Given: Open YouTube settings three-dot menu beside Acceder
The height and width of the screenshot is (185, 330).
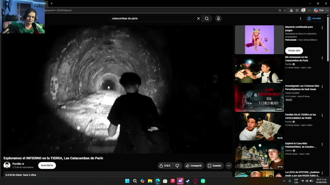Looking at the screenshot, I should [x=300, y=18].
